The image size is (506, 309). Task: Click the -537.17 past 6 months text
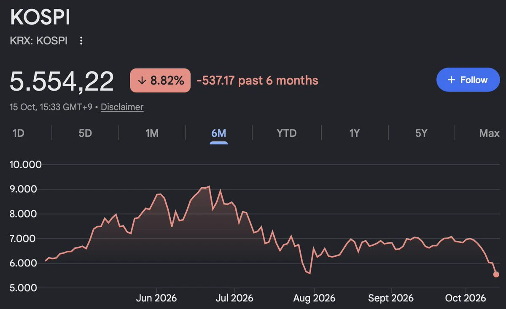[x=257, y=80]
